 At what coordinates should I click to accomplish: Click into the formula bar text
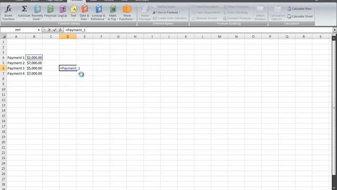point(198,30)
